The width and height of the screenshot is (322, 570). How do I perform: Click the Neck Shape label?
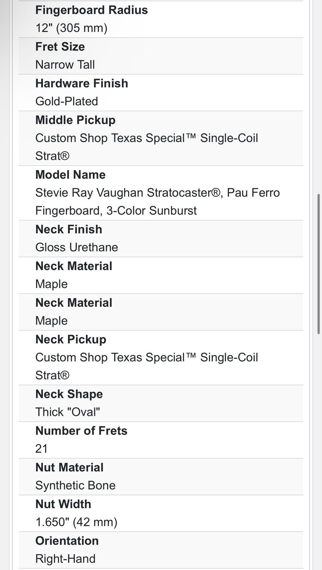point(69,394)
